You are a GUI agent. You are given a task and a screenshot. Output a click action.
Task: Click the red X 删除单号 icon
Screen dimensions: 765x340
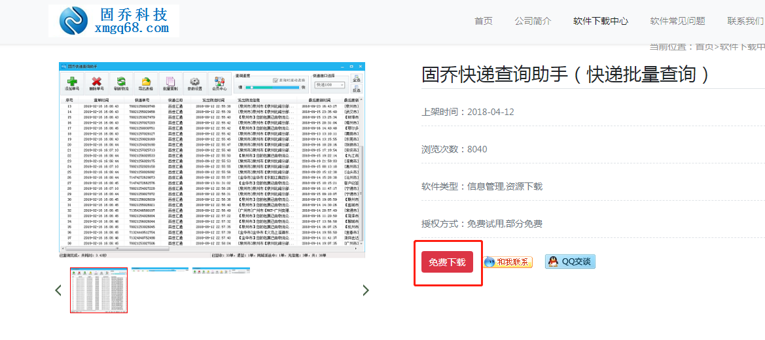click(96, 83)
